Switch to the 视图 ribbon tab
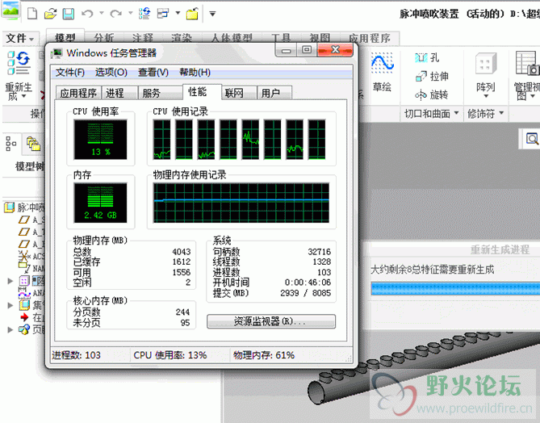 pyautogui.click(x=320, y=38)
